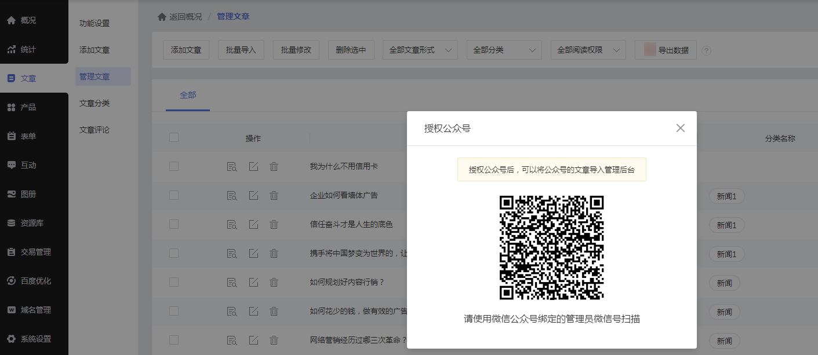
Task: Edit the article 信任奋斗才是人生的底色
Action: pyautogui.click(x=253, y=225)
